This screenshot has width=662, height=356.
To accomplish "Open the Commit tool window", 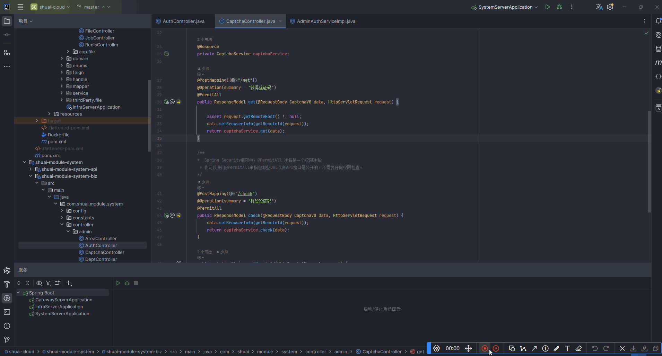I will pos(7,35).
